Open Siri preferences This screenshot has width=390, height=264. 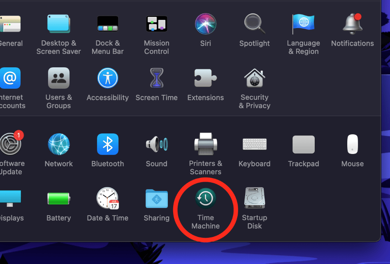click(206, 24)
